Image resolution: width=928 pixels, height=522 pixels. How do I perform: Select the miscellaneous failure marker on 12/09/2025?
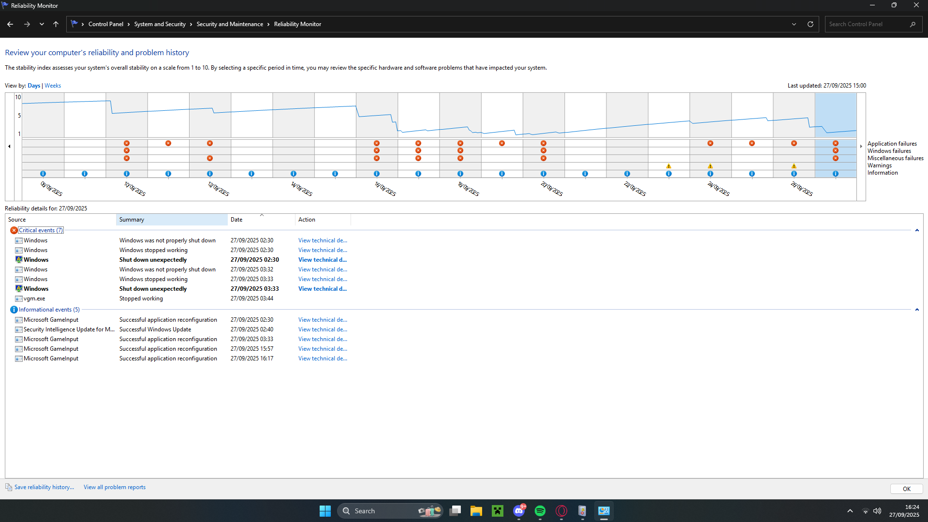(x=210, y=158)
